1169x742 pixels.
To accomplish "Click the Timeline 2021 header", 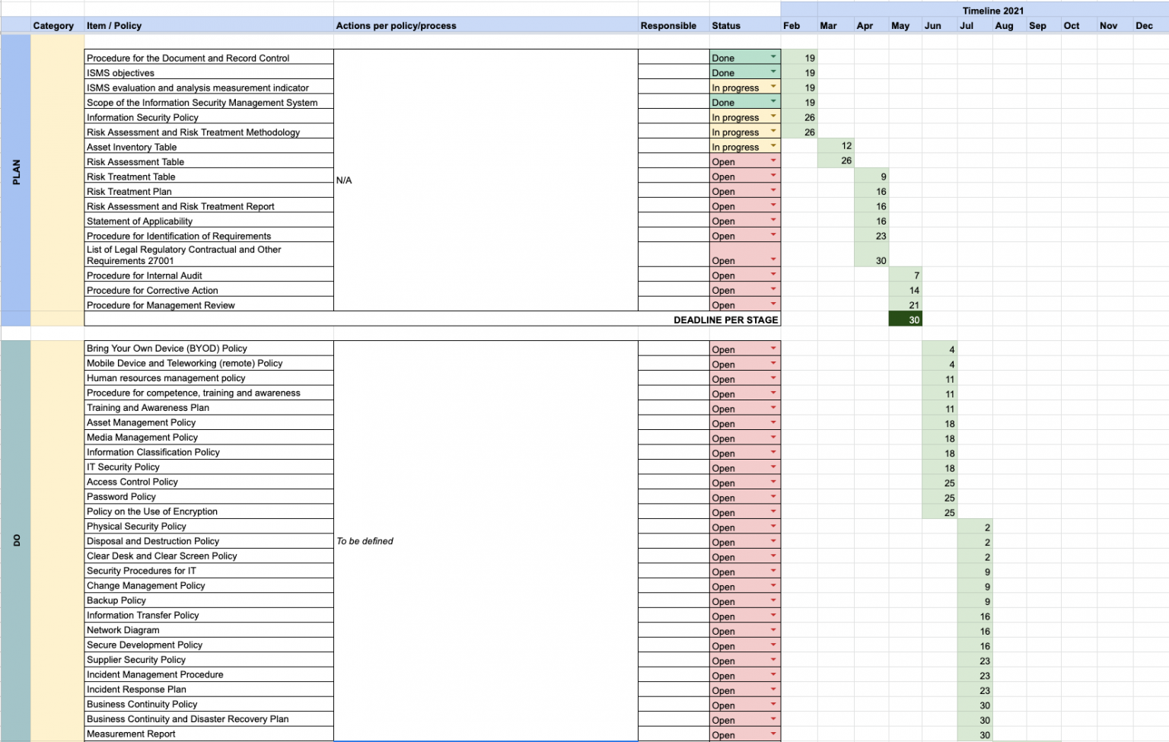I will (x=992, y=11).
